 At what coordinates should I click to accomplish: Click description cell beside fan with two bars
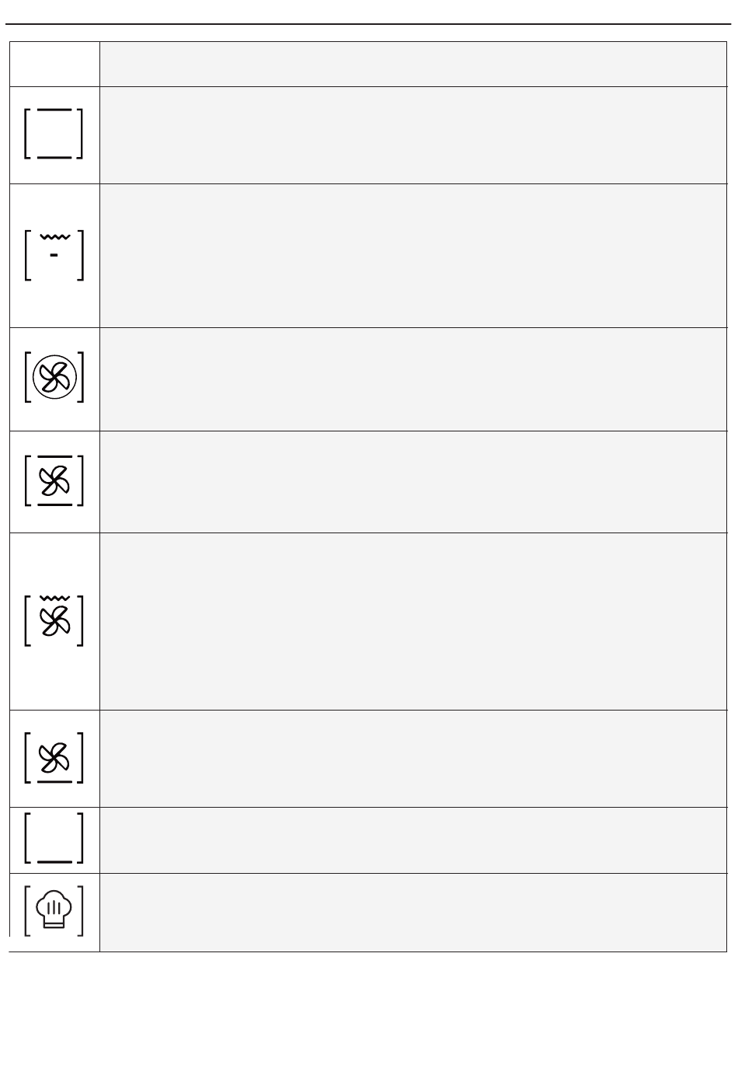pos(413,482)
